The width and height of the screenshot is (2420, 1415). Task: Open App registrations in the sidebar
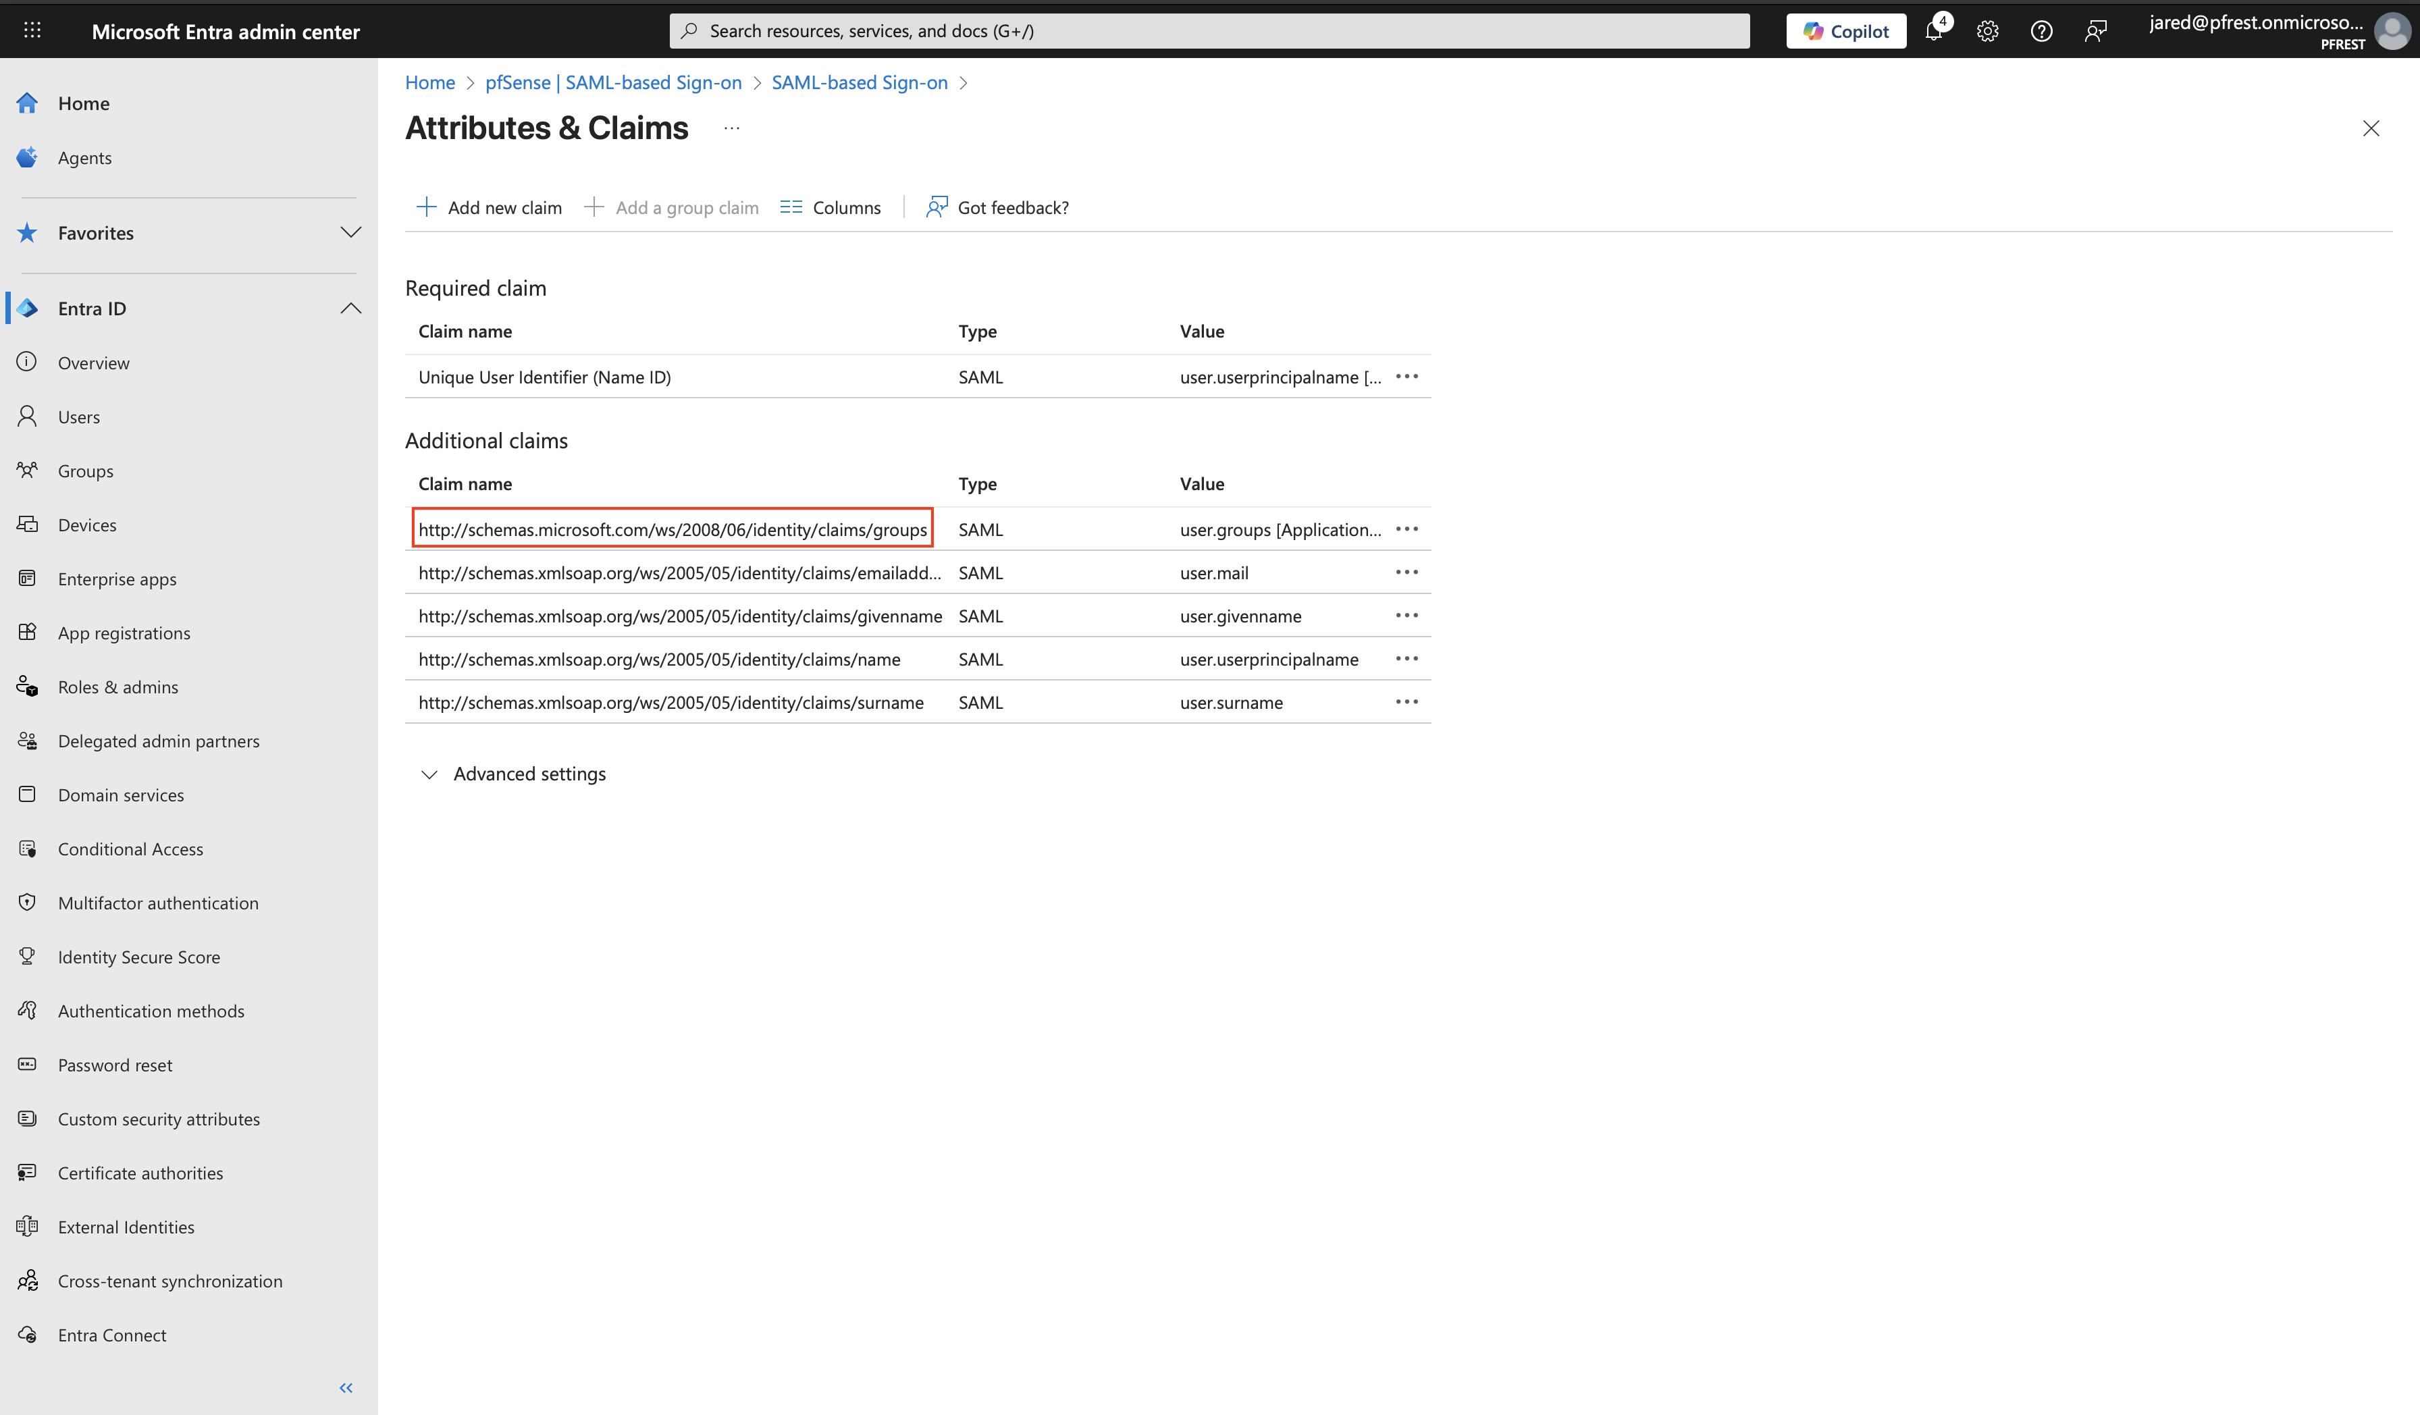point(124,633)
